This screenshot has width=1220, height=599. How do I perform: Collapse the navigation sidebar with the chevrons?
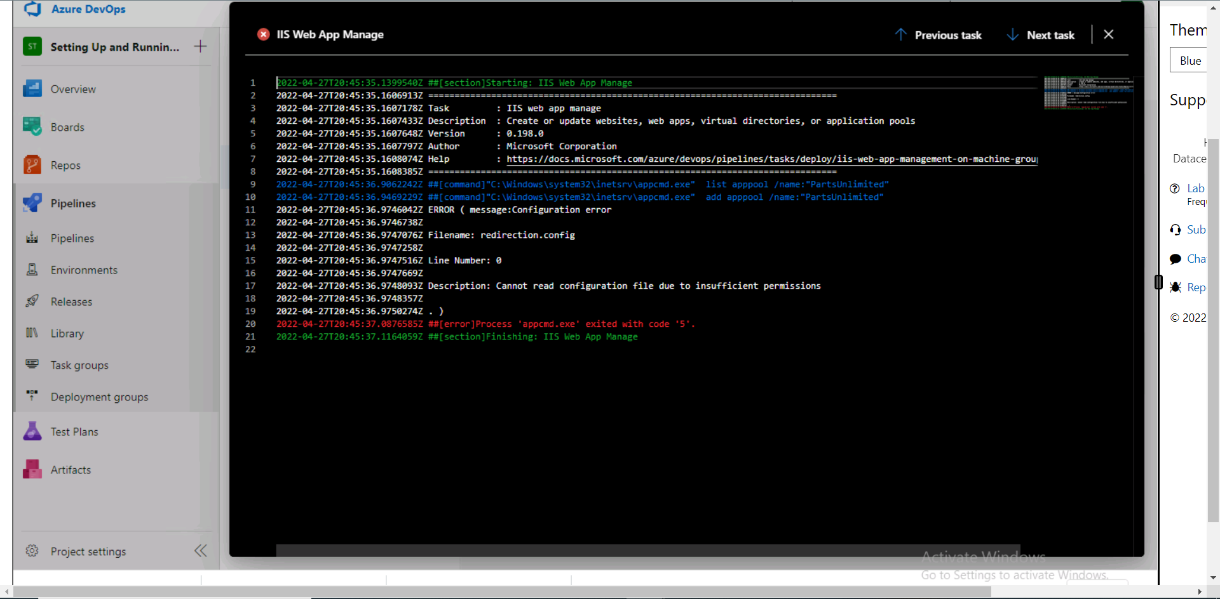coord(200,550)
